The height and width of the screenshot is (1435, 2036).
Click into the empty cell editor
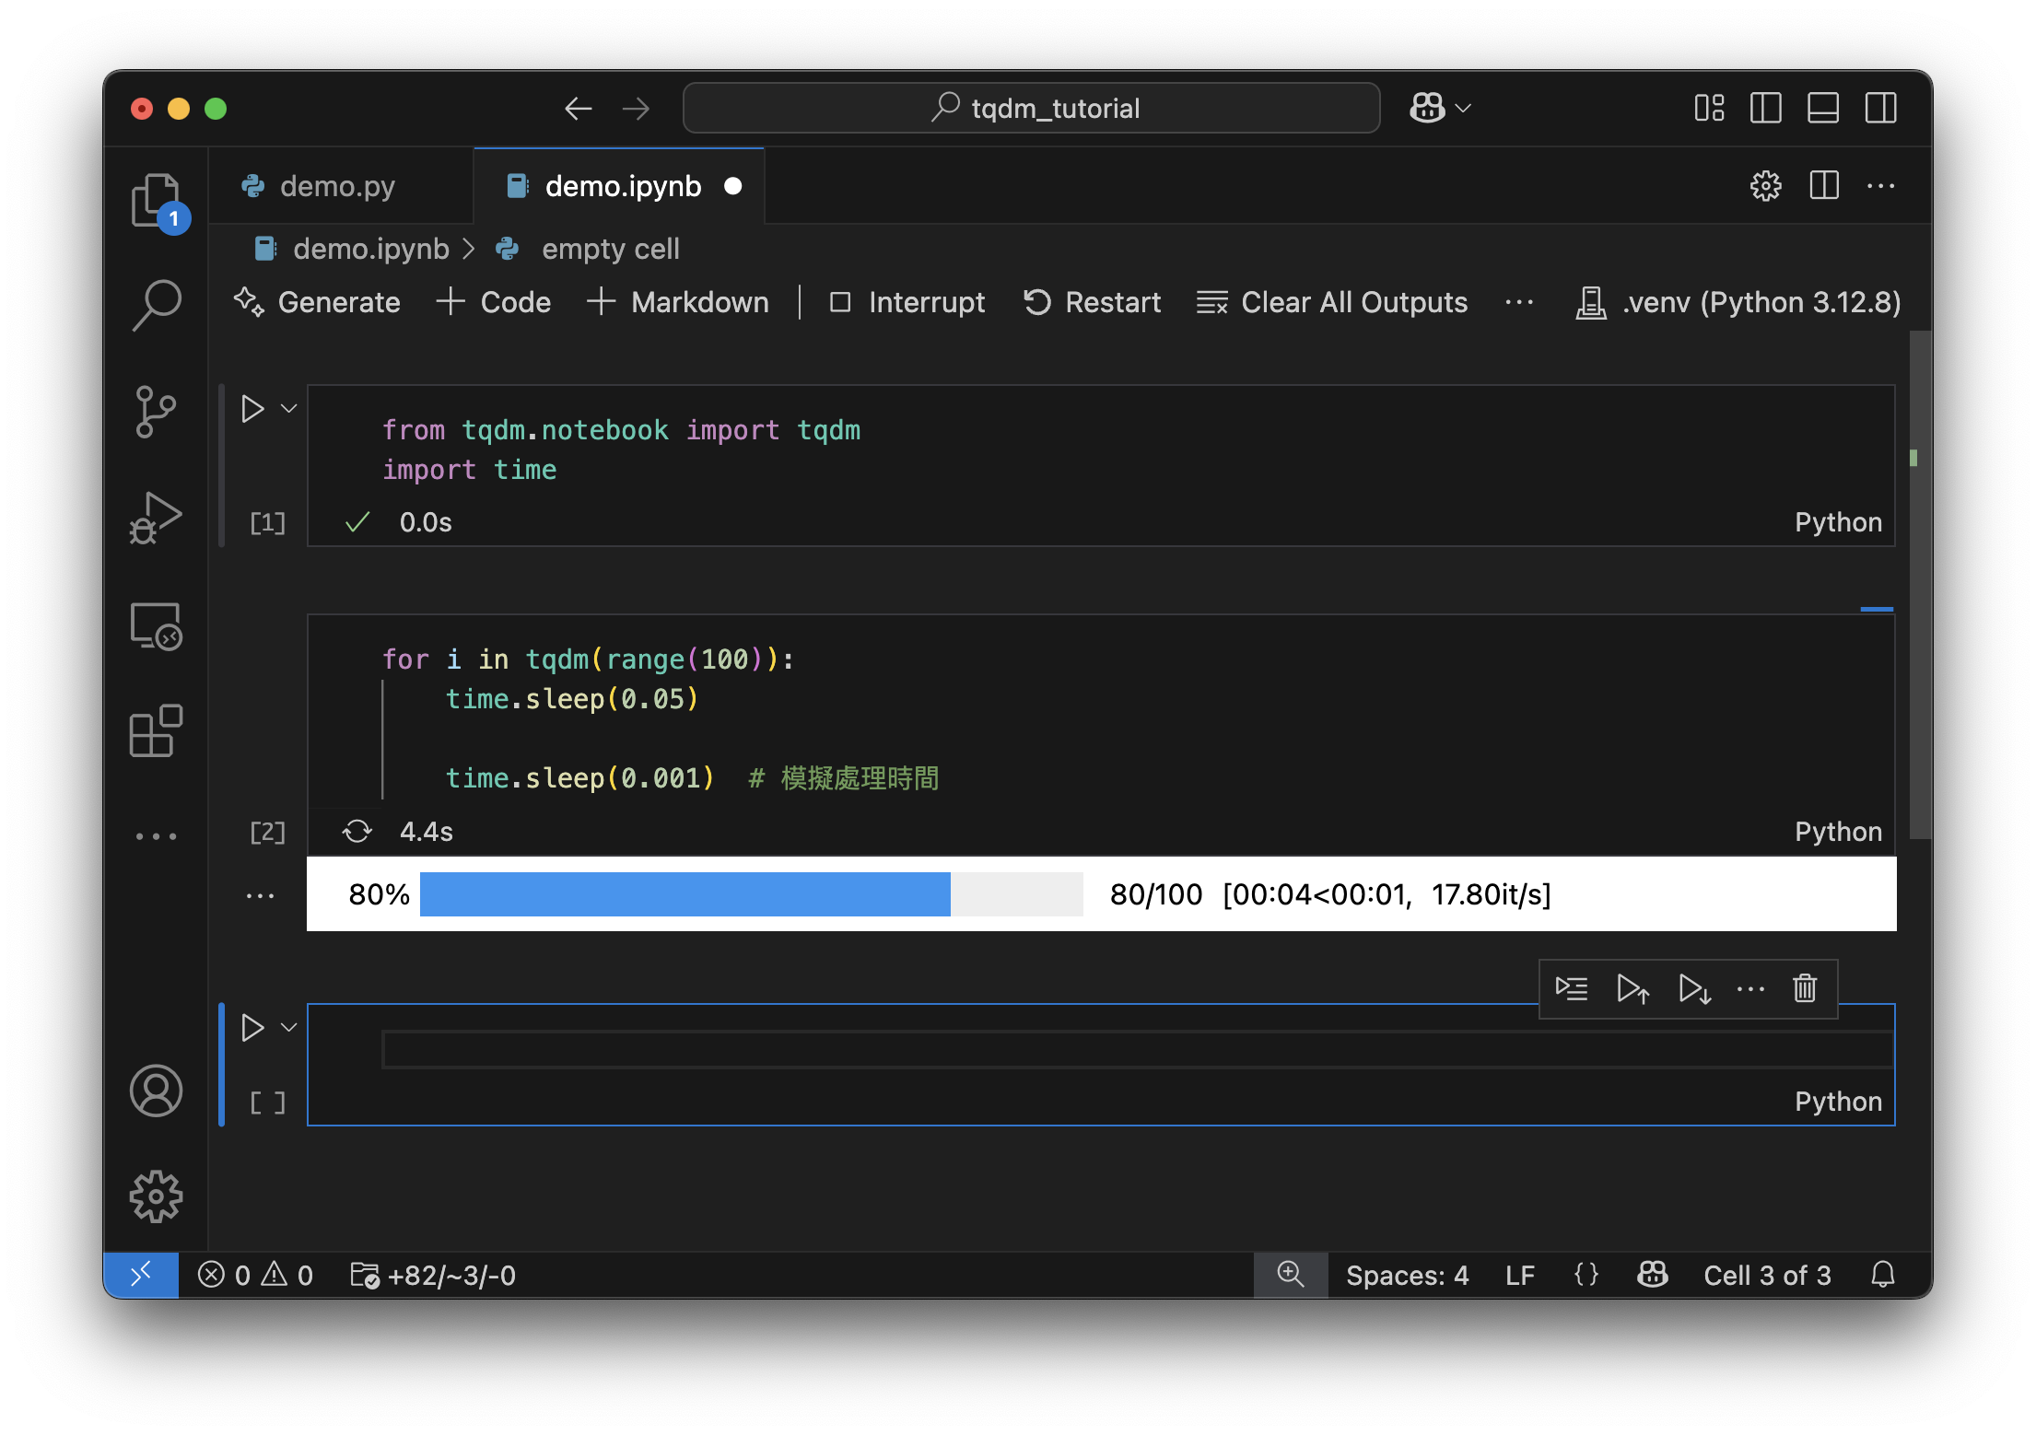tap(1137, 1050)
